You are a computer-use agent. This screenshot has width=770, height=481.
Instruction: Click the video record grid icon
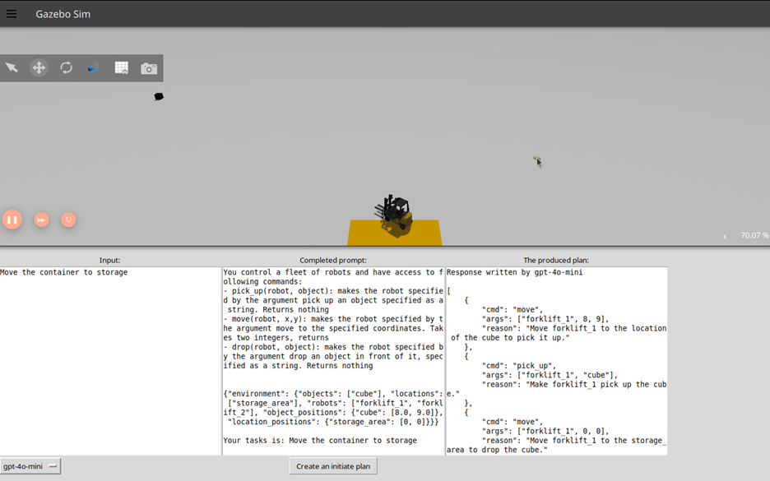click(121, 67)
